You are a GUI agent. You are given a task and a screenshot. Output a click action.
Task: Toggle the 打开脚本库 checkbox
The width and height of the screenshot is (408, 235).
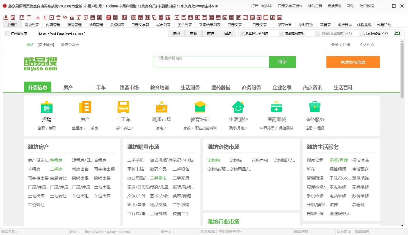(x=8, y=34)
